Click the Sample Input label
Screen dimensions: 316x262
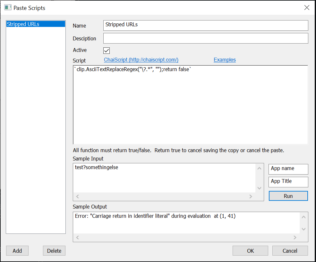[x=88, y=159]
